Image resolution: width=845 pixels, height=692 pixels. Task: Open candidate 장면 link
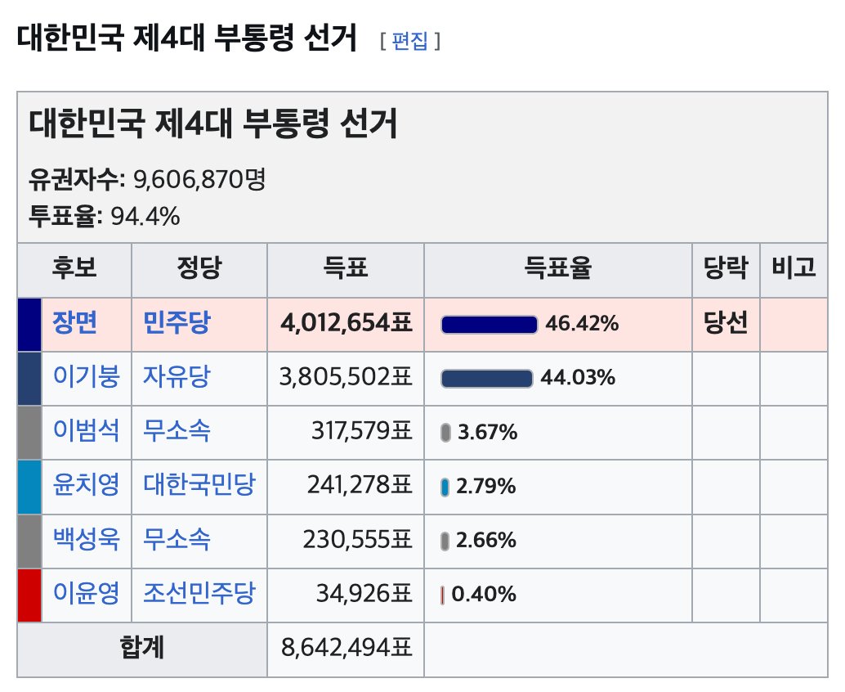tap(75, 324)
